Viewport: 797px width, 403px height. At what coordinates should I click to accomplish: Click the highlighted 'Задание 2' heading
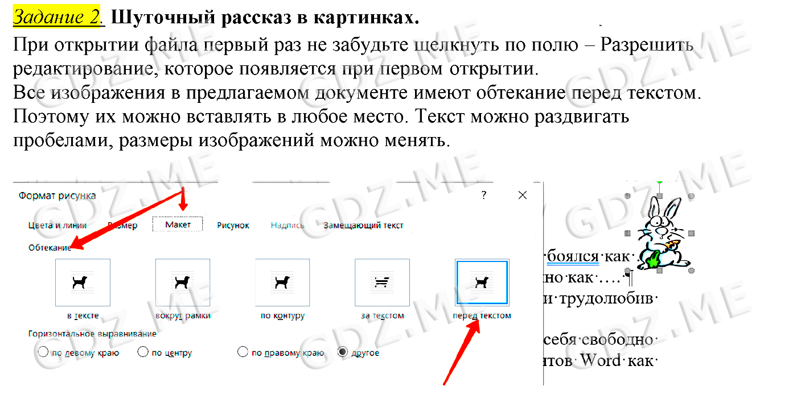[x=56, y=18]
